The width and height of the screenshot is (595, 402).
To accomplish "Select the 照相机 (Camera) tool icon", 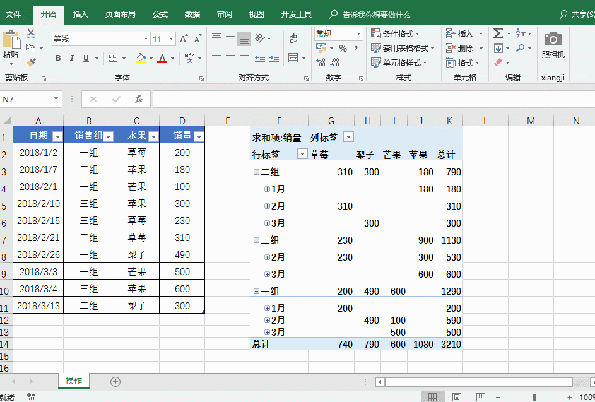I will tap(554, 42).
